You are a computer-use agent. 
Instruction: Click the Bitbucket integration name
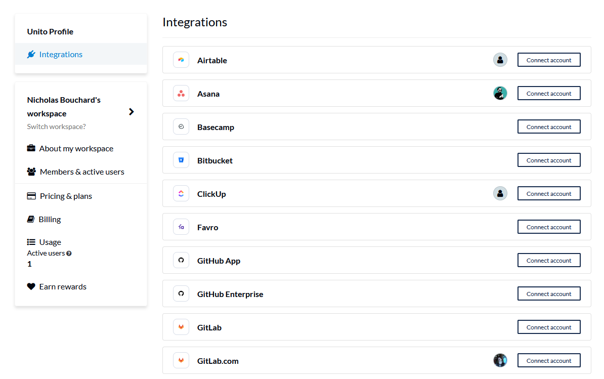coord(215,160)
